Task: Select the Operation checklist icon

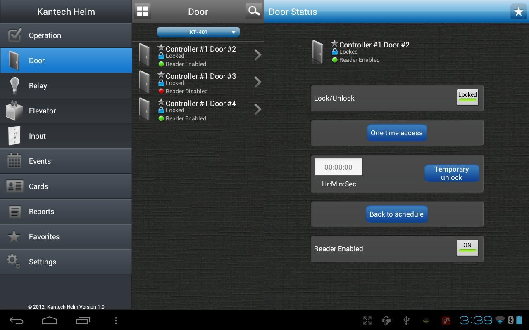Action: click(14, 35)
